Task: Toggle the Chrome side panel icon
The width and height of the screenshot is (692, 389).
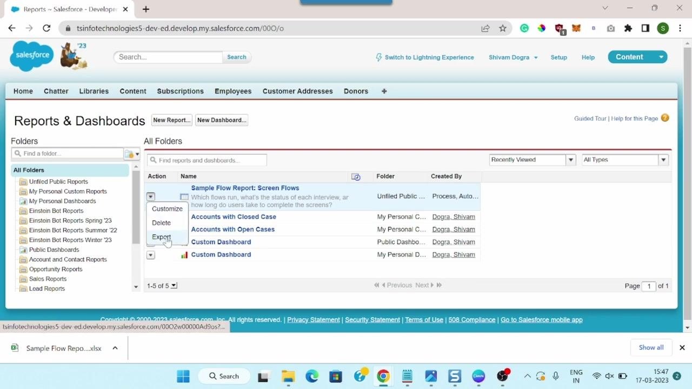Action: 646,28
